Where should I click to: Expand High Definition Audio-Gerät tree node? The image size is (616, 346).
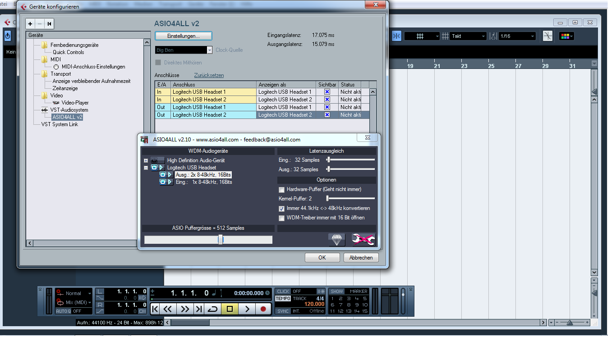tap(146, 160)
